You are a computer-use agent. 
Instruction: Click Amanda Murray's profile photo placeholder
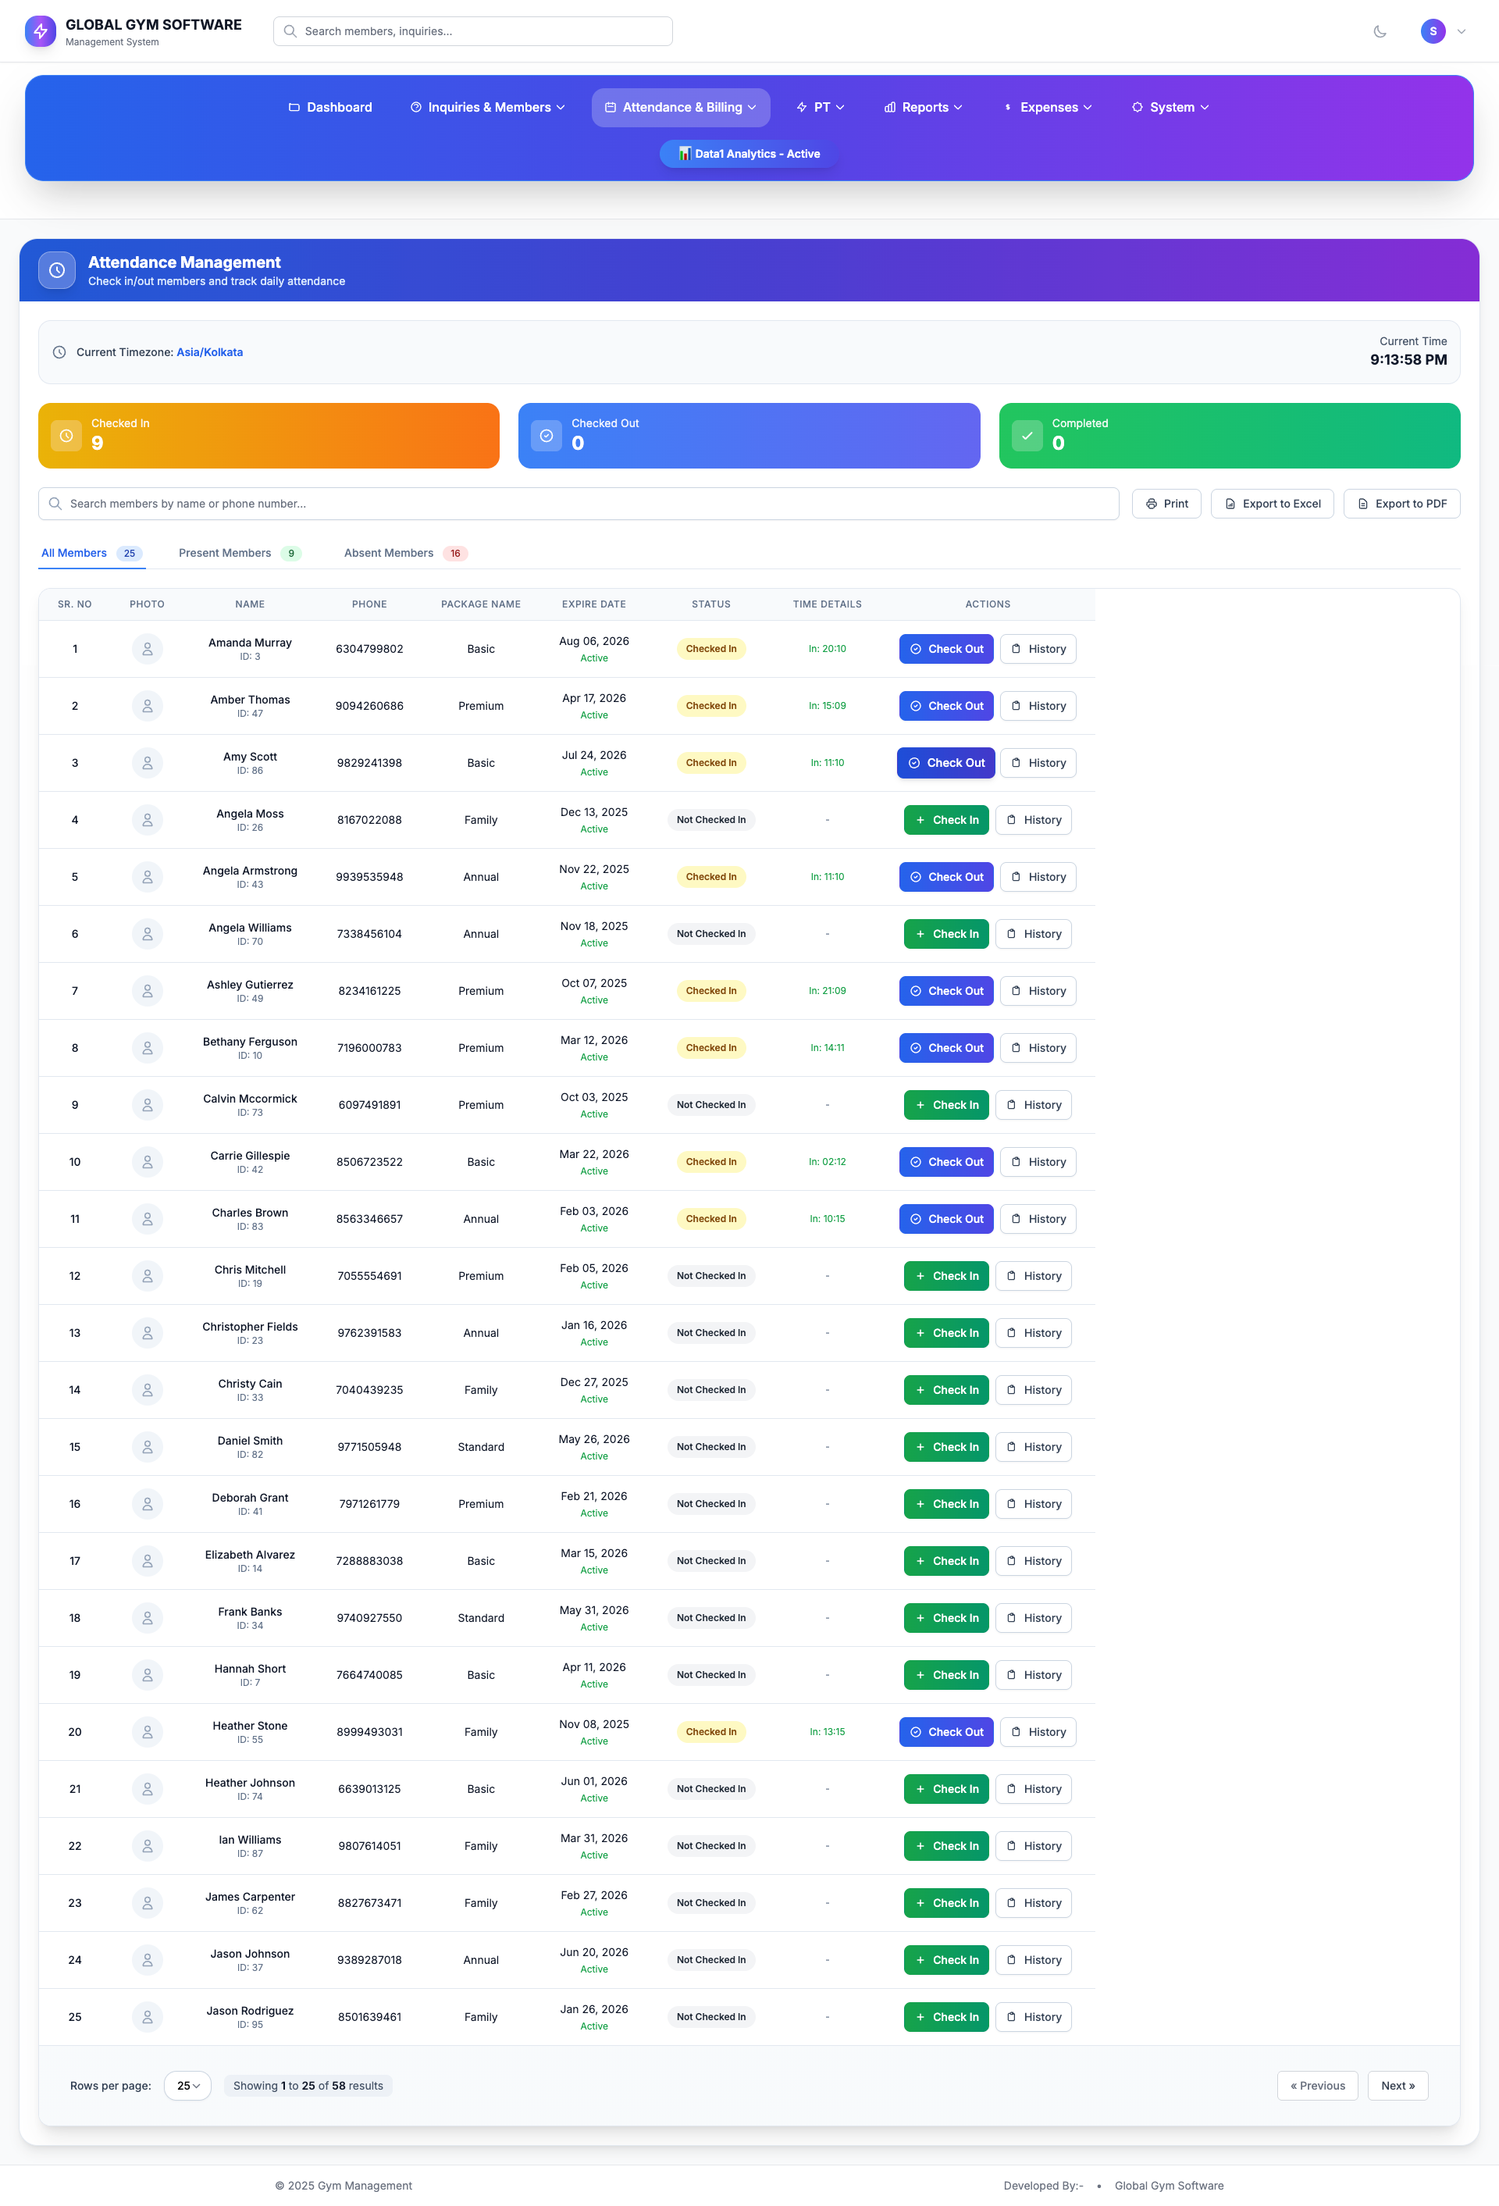pyautogui.click(x=147, y=649)
